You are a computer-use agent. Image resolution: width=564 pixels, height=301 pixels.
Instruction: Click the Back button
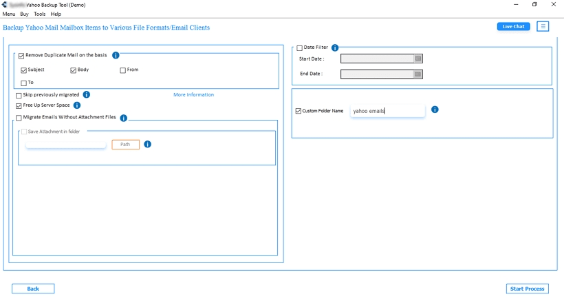click(33, 289)
